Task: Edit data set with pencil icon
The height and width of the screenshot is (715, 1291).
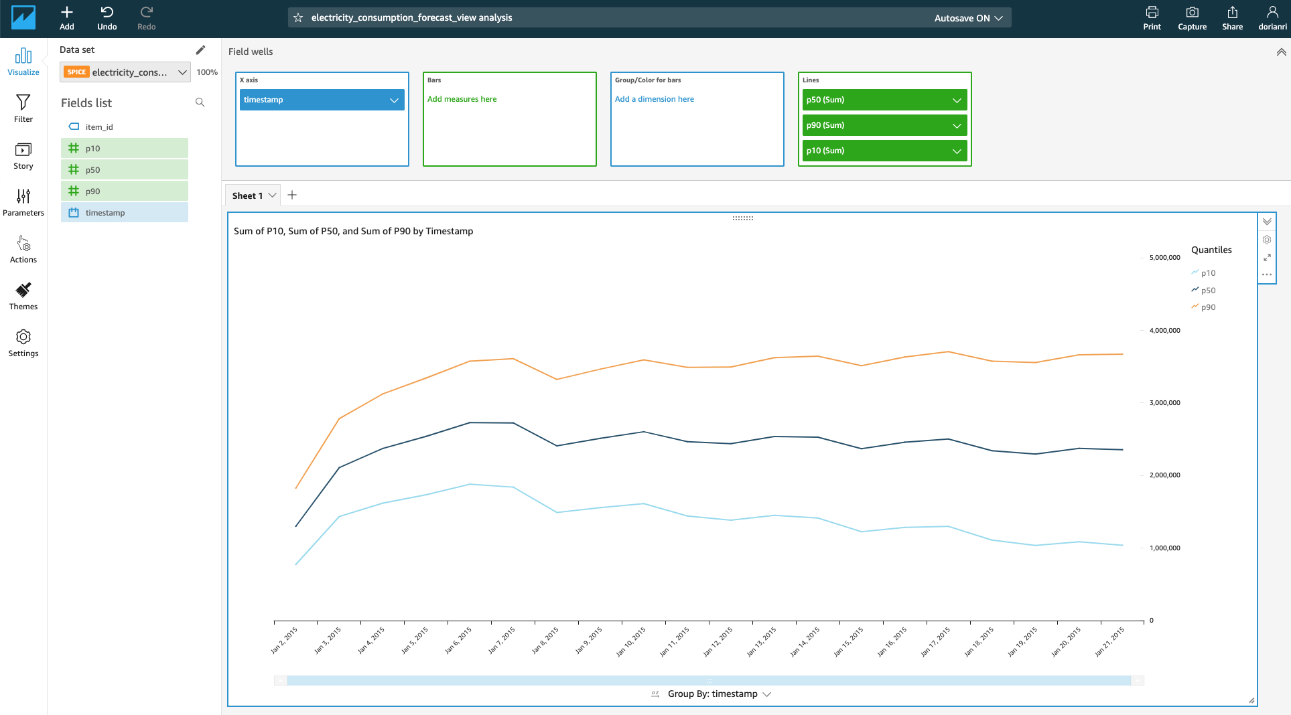Action: click(200, 50)
